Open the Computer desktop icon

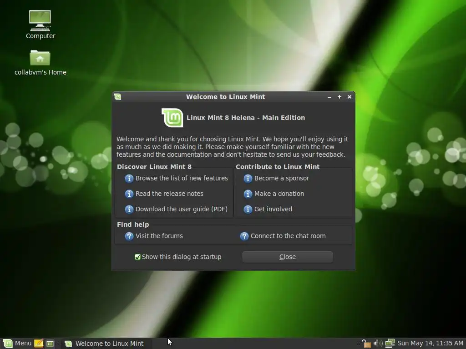point(40,25)
